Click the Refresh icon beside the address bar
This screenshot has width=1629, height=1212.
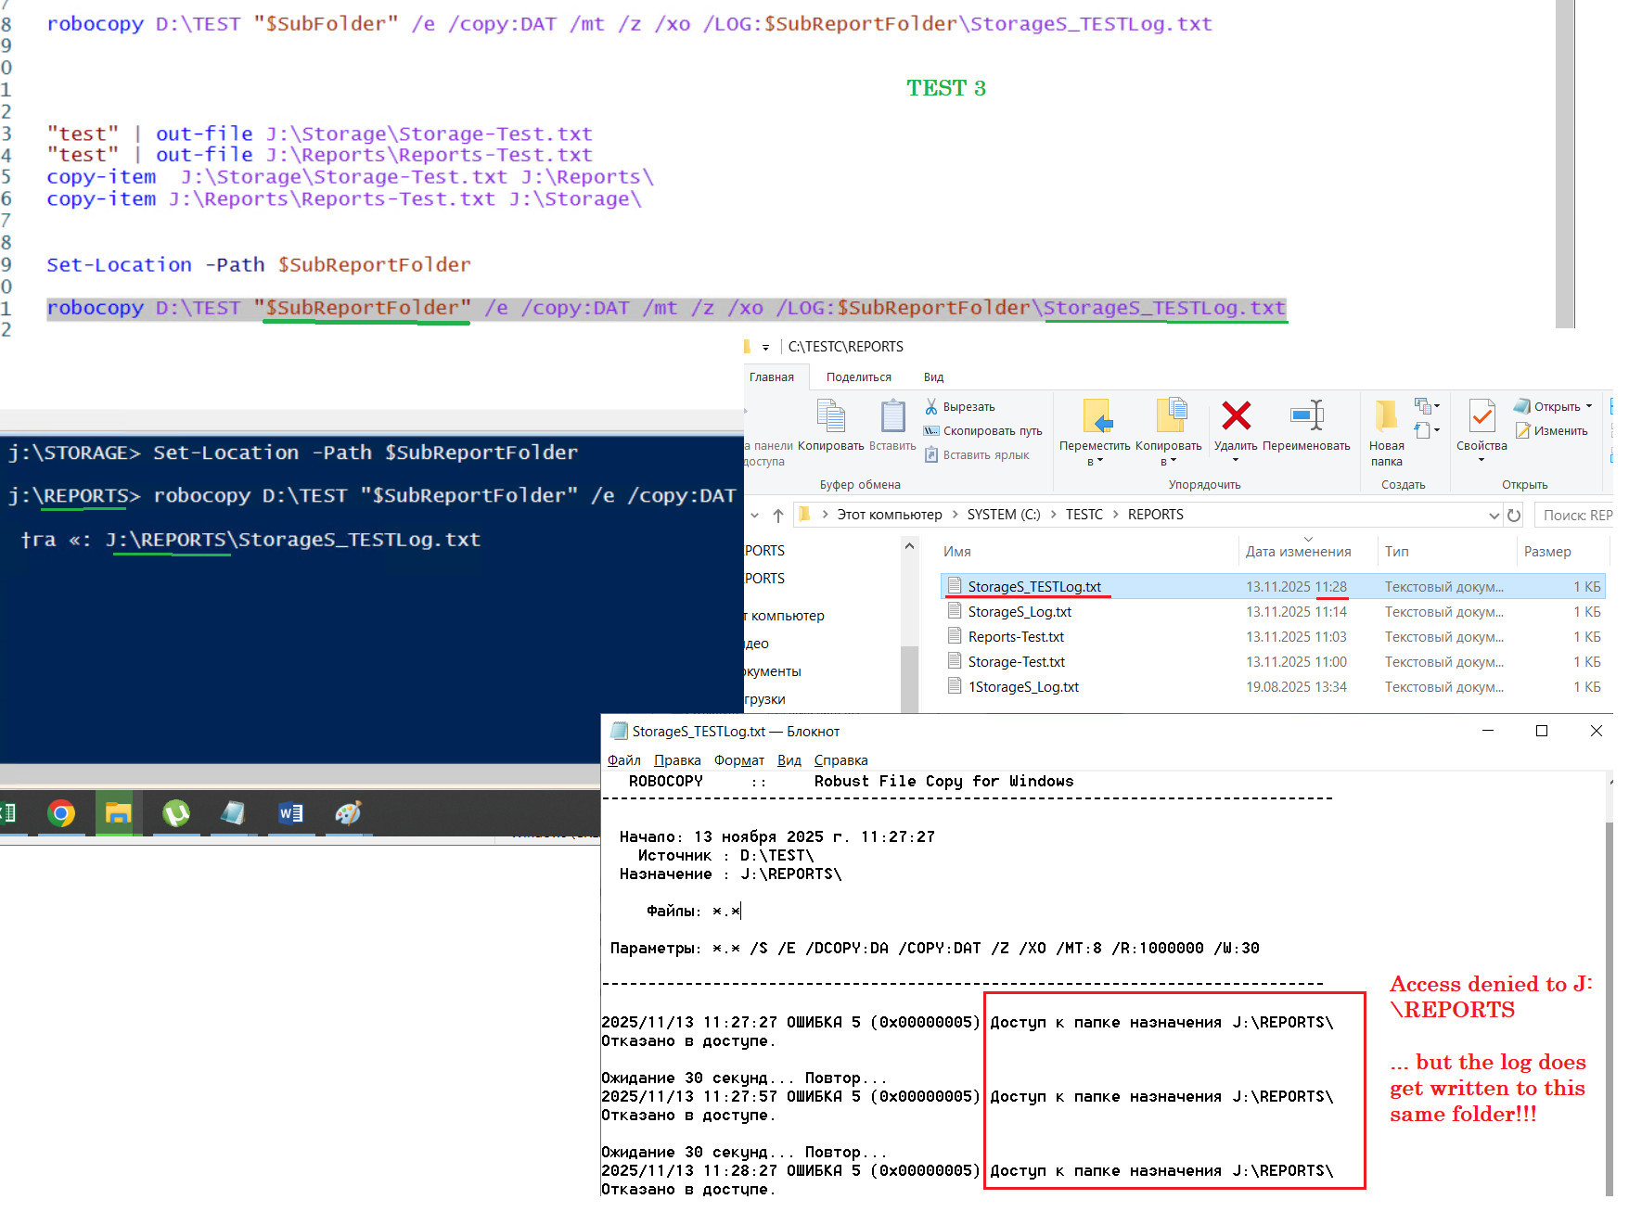coord(1514,516)
